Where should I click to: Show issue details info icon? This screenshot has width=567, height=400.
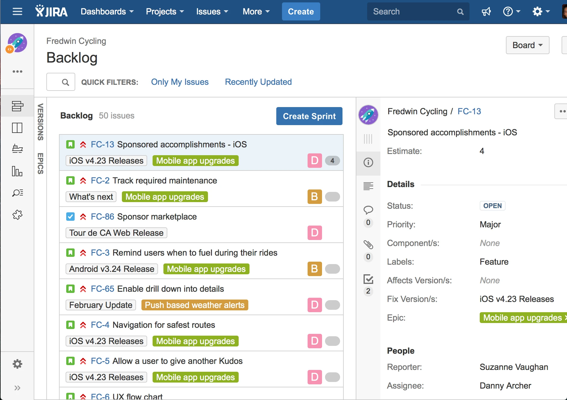(x=368, y=162)
